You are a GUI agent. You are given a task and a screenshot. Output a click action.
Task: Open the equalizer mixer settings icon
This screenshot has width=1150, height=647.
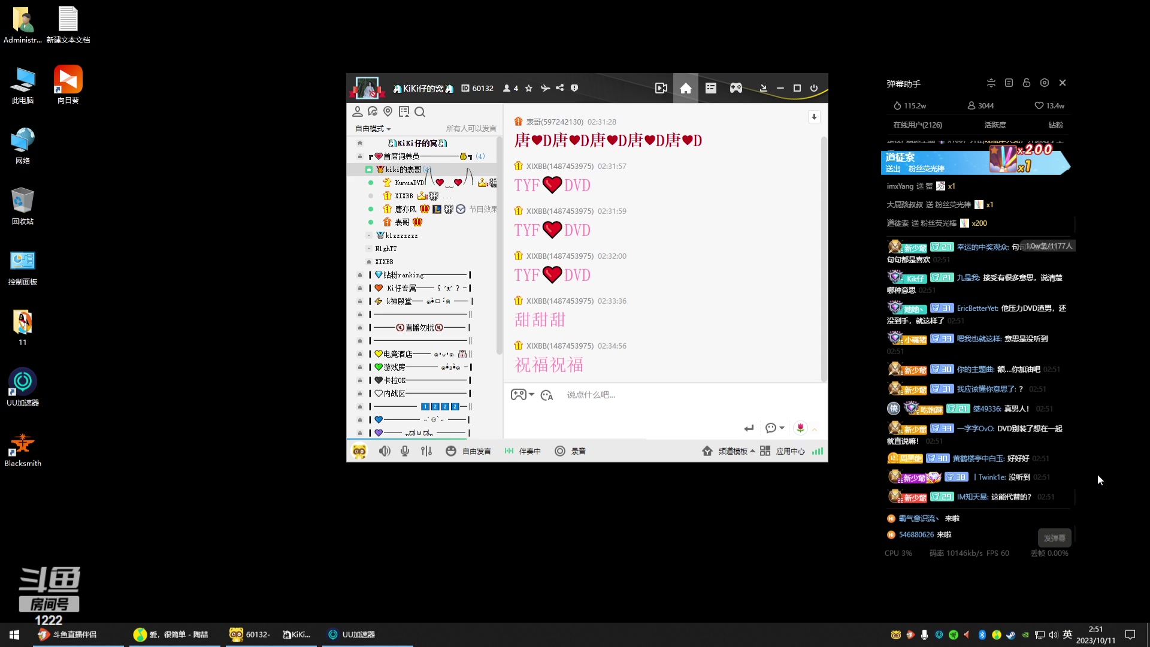pyautogui.click(x=426, y=451)
